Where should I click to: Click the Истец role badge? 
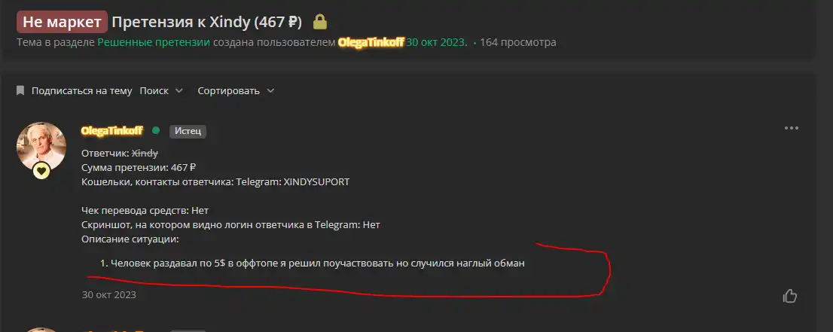click(x=188, y=131)
